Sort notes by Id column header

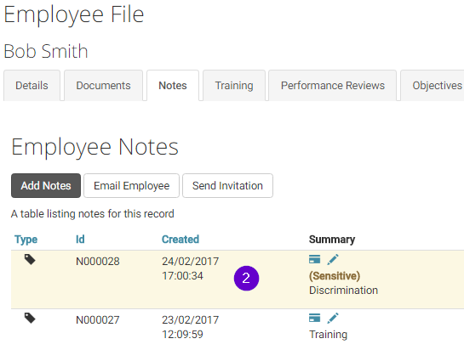click(x=80, y=240)
